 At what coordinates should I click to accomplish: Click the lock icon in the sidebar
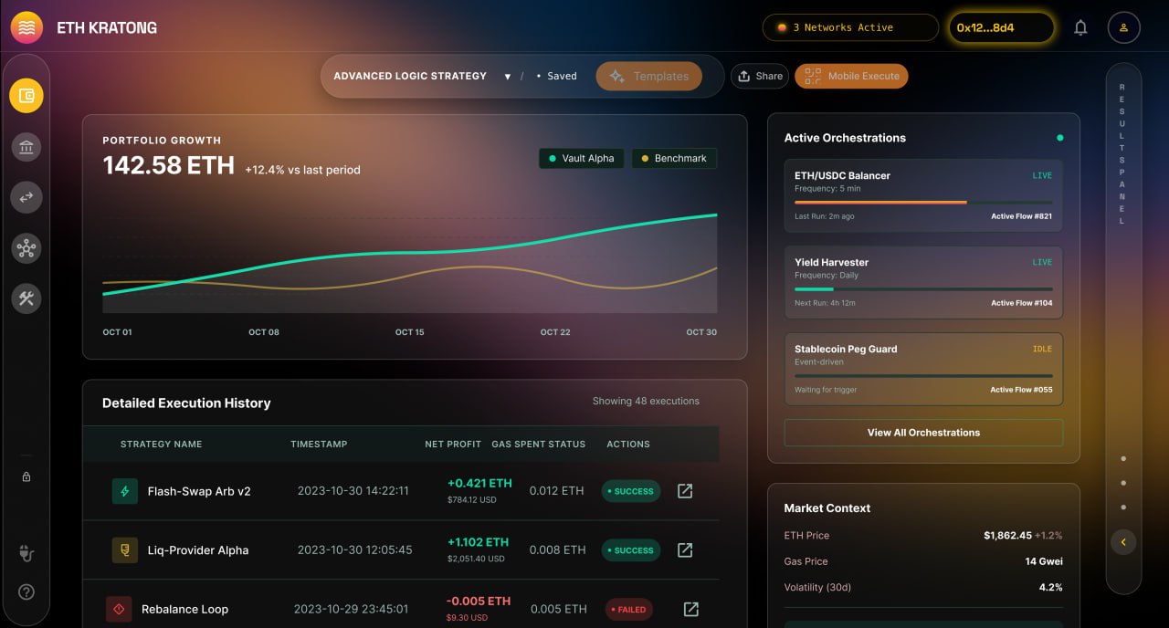26,476
